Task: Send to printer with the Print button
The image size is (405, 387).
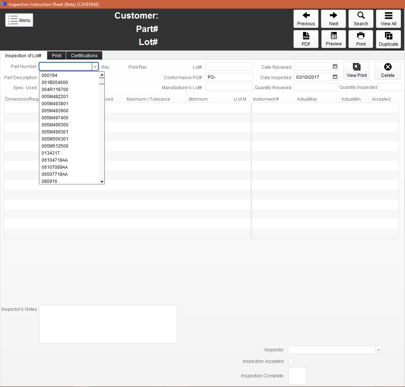Action: (361, 39)
